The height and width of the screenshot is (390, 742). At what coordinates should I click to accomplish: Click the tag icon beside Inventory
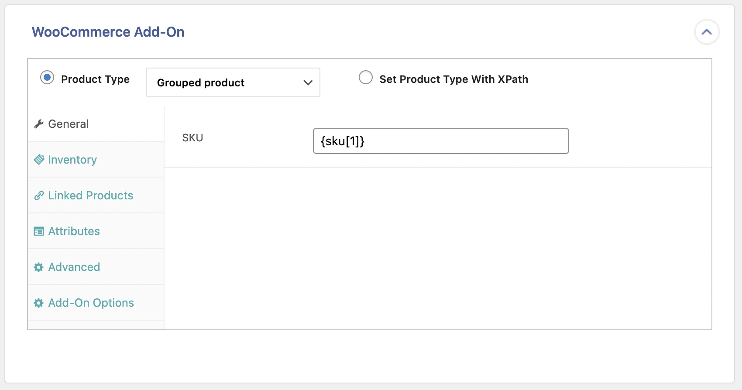coord(39,160)
